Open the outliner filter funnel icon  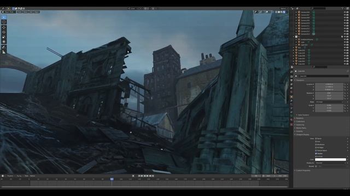point(342,9)
